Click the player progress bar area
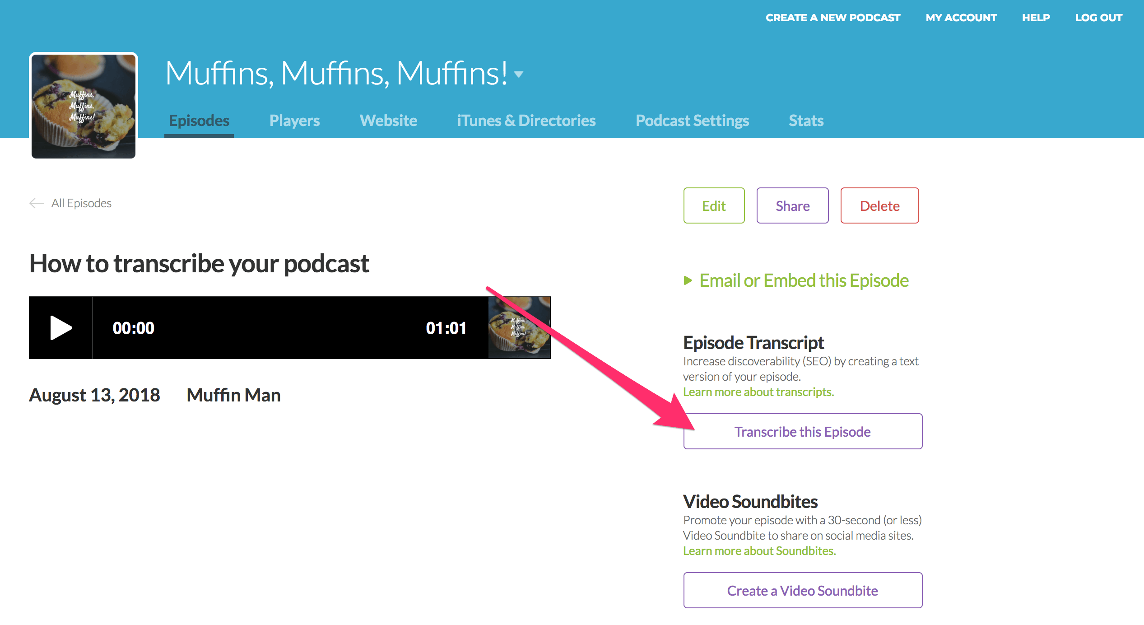1144x625 pixels. [289, 328]
